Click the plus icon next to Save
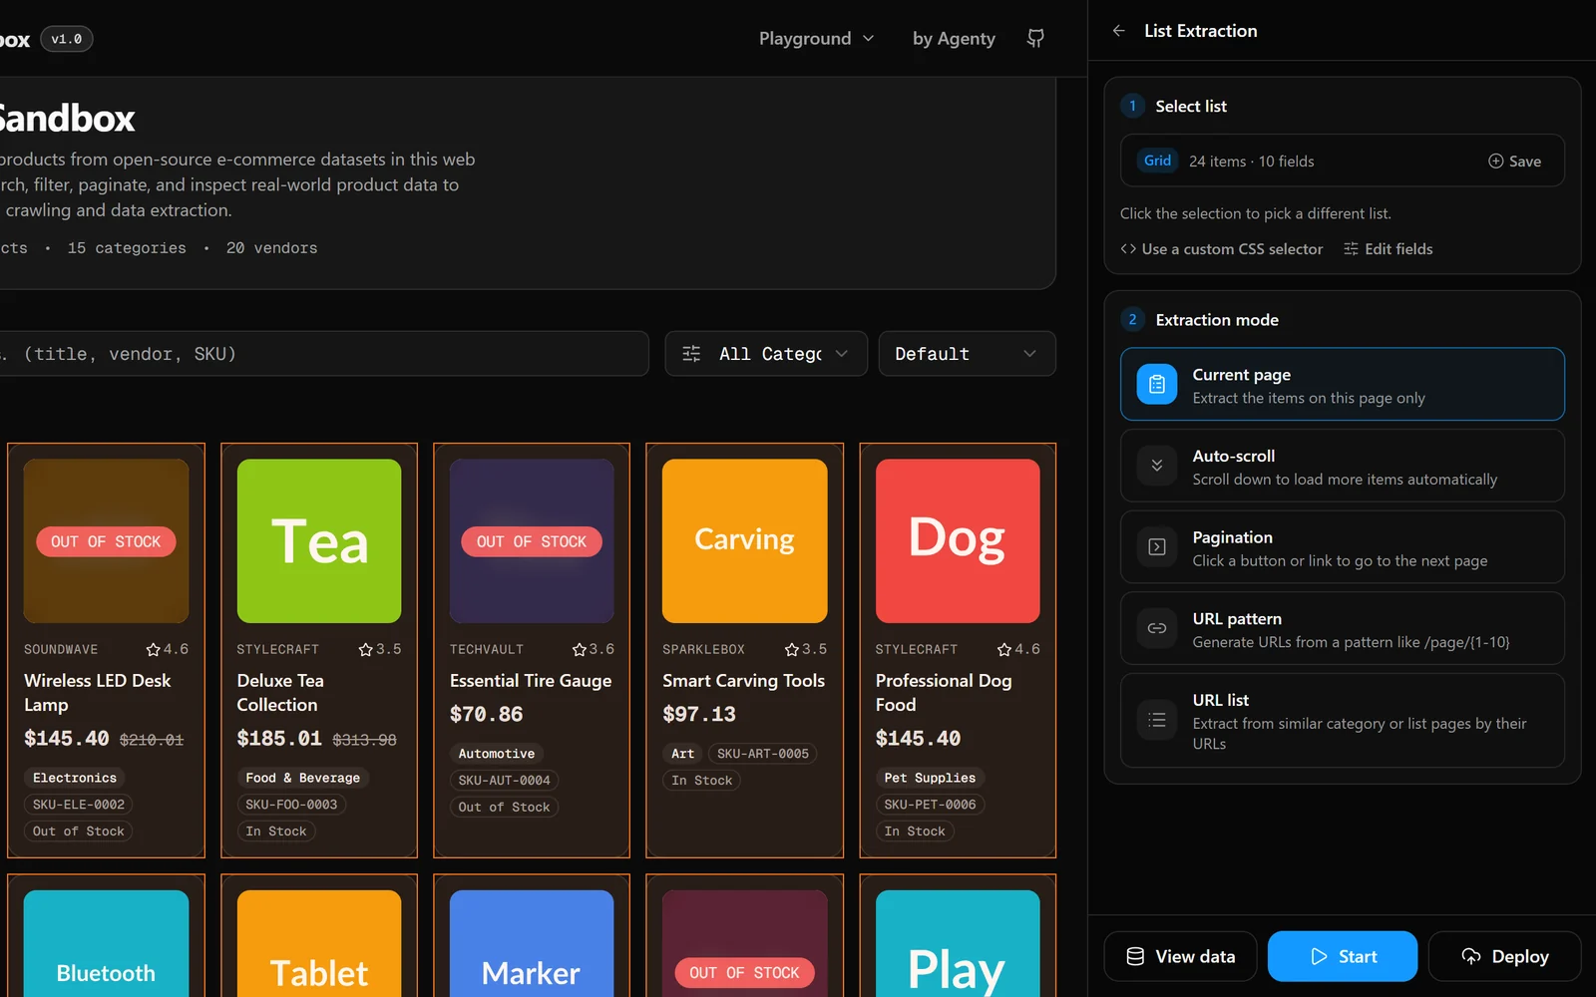This screenshot has width=1596, height=997. click(x=1495, y=162)
